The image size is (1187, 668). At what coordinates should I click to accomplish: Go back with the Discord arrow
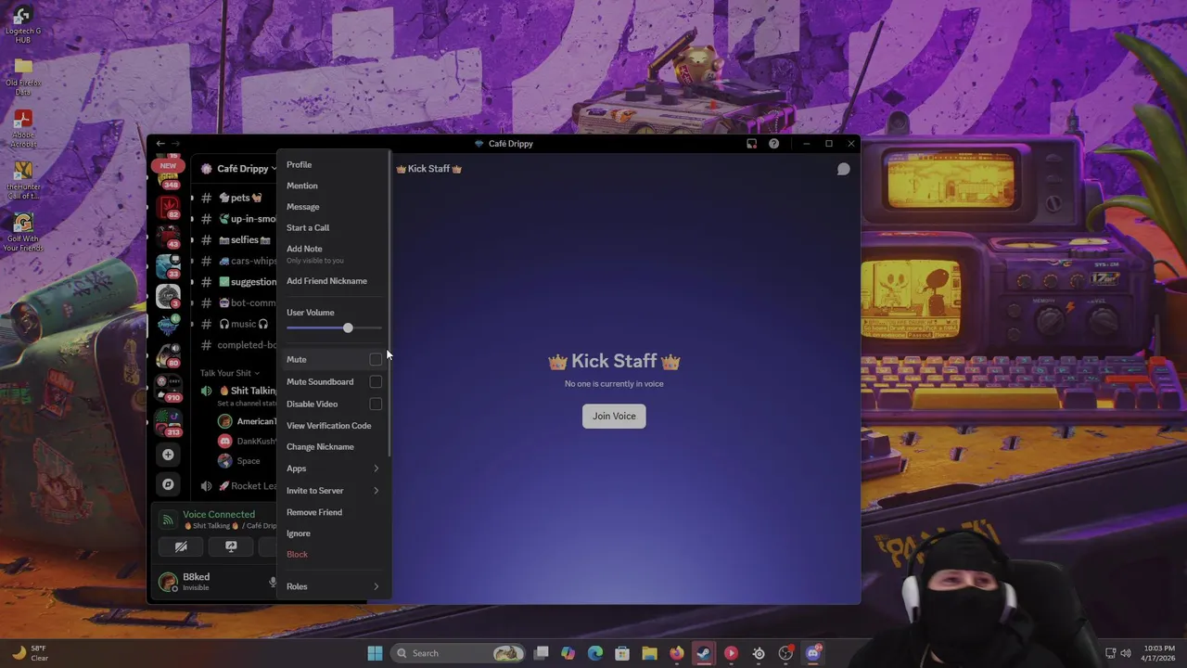click(x=160, y=144)
